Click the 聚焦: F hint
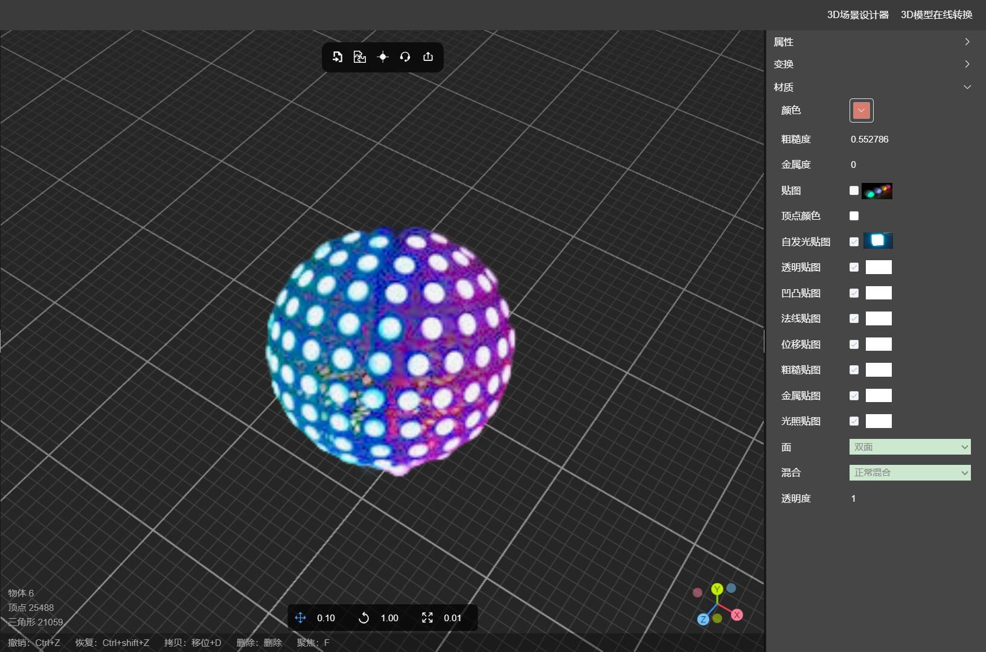Screen dimensions: 986x652 pyautogui.click(x=313, y=642)
